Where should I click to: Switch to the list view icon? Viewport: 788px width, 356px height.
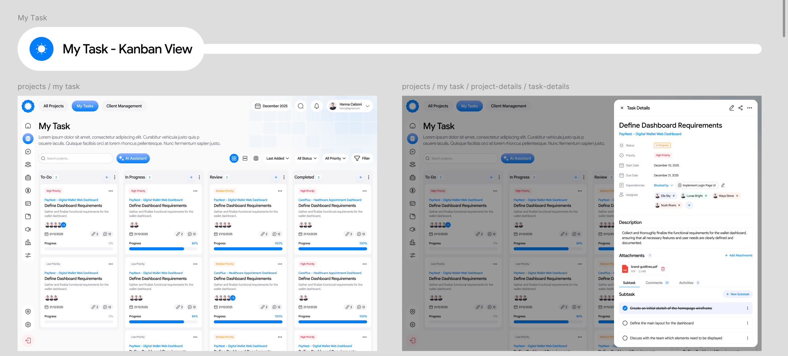pyautogui.click(x=245, y=158)
